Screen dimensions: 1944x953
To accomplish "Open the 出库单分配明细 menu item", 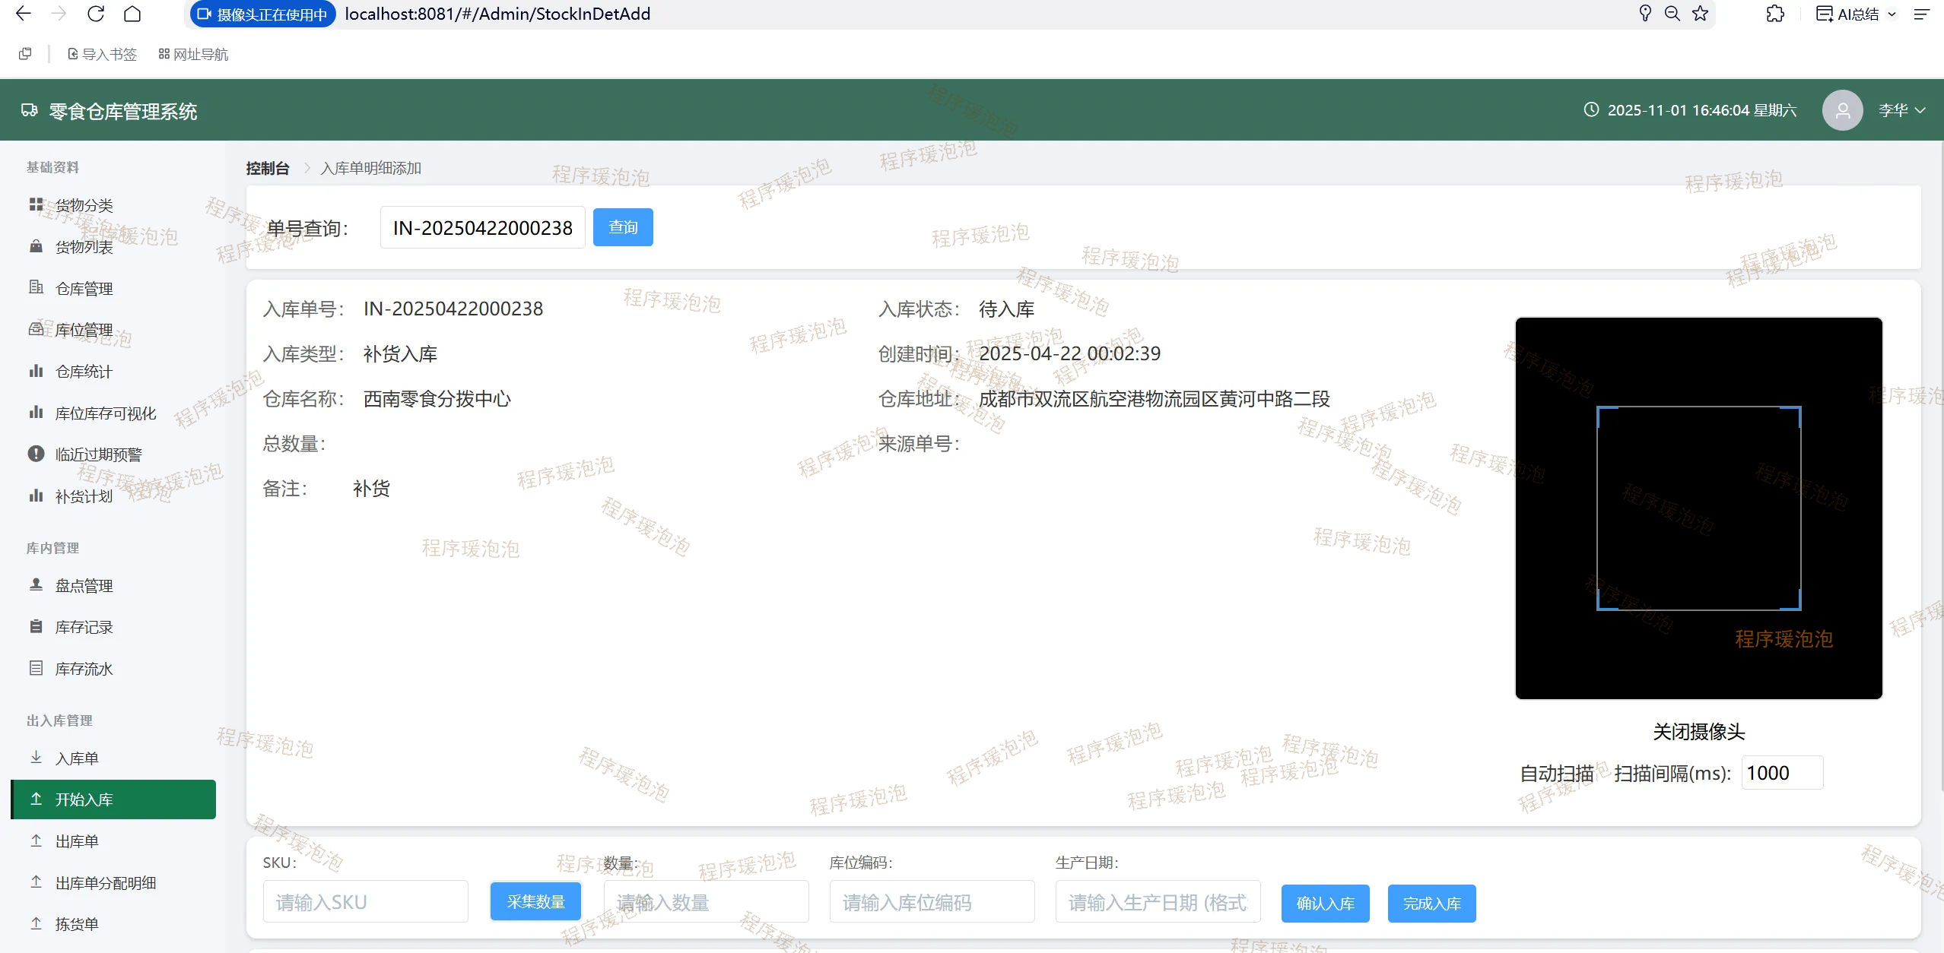I will click(x=106, y=882).
